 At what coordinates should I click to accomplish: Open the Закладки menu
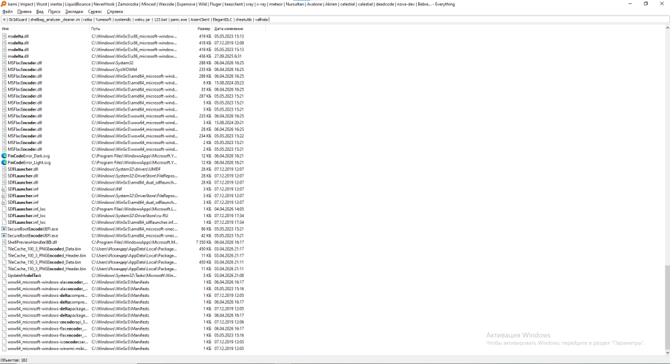point(74,11)
